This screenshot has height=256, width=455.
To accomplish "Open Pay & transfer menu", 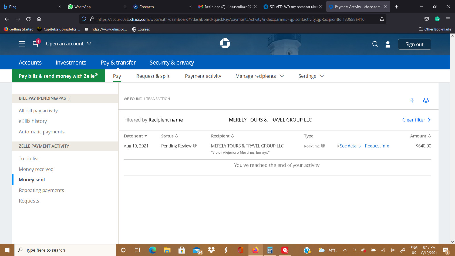I will (x=118, y=63).
